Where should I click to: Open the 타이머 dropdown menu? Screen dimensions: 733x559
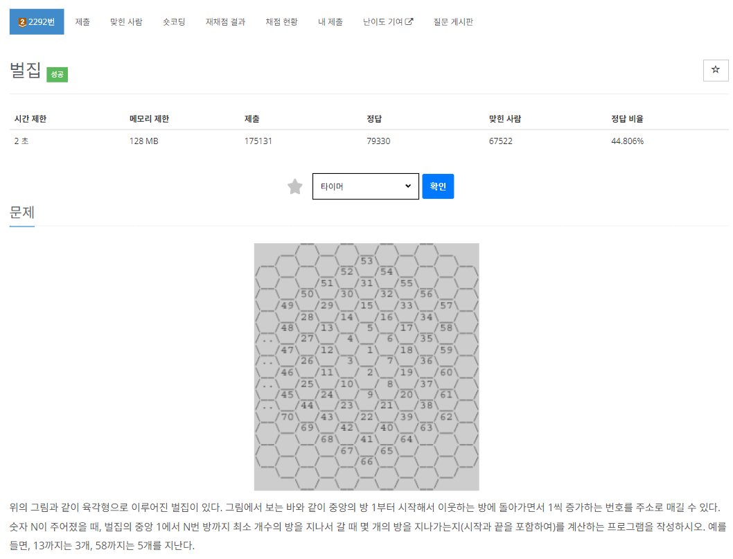coord(365,186)
